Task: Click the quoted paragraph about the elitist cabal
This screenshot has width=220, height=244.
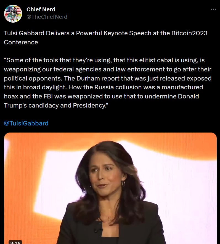Action: pos(107,83)
